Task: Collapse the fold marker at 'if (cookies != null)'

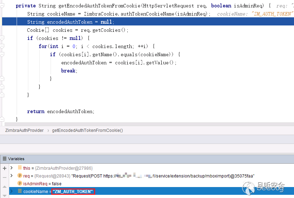Action: point(2,38)
